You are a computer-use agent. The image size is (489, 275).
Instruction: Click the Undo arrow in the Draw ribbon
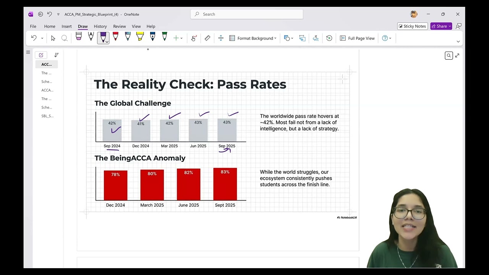[34, 38]
